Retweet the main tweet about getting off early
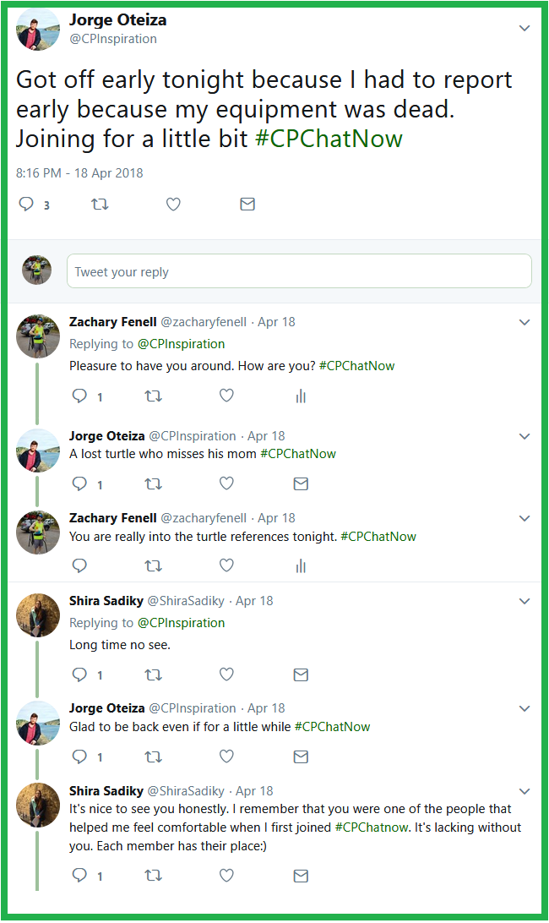The image size is (549, 923). 100,204
